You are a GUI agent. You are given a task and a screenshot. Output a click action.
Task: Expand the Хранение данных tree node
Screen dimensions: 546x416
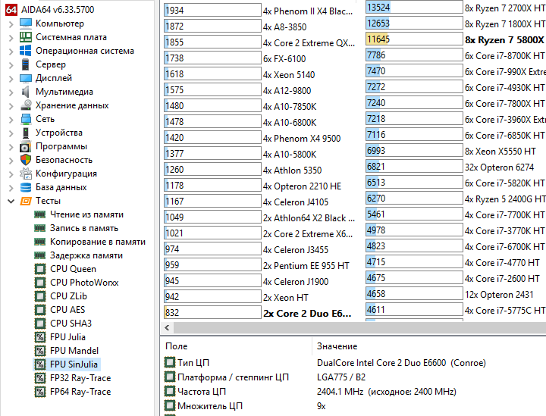tap(11, 105)
